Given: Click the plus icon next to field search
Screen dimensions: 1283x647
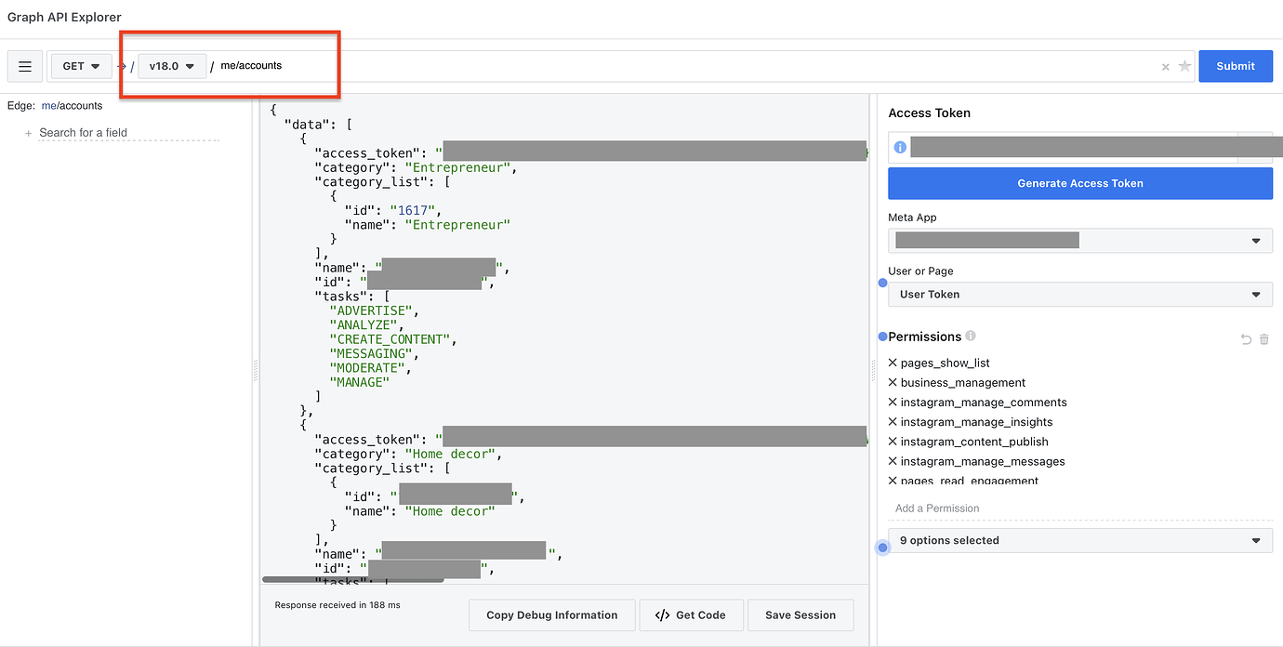Looking at the screenshot, I should (28, 132).
